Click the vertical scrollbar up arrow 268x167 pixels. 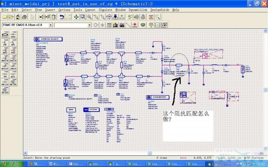pos(265,31)
